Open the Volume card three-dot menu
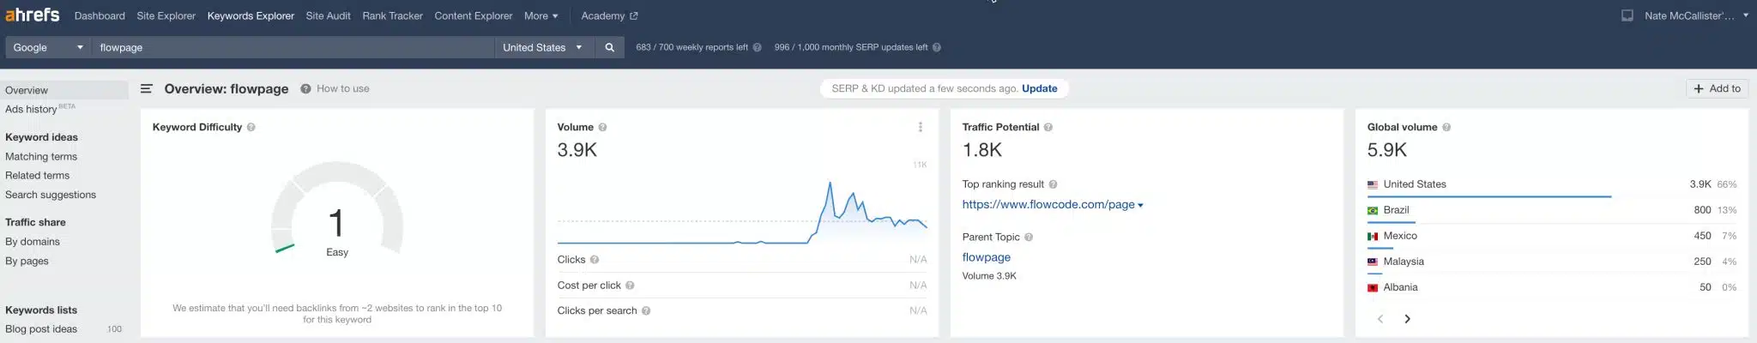 pyautogui.click(x=921, y=127)
